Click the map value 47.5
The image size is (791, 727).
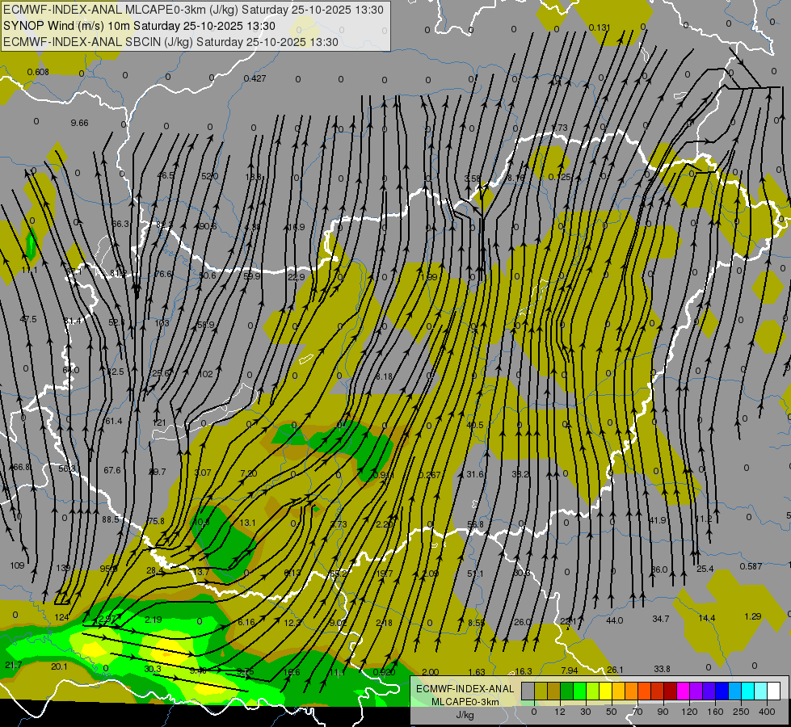point(28,319)
